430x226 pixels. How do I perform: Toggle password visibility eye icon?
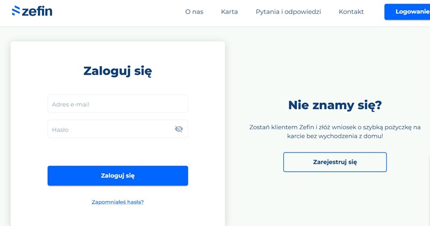(x=179, y=129)
